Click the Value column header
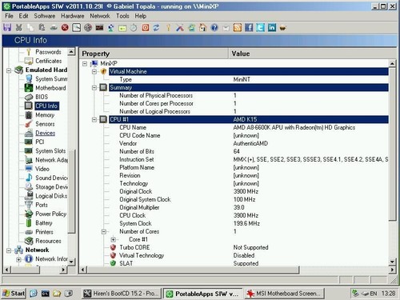400x300 pixels. coord(312,54)
